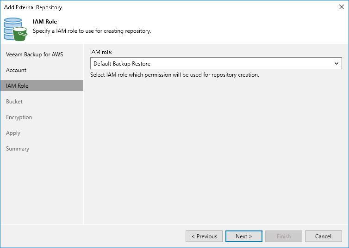Open the IAM role combo box
Screen dimensions: 349x248
216,64
